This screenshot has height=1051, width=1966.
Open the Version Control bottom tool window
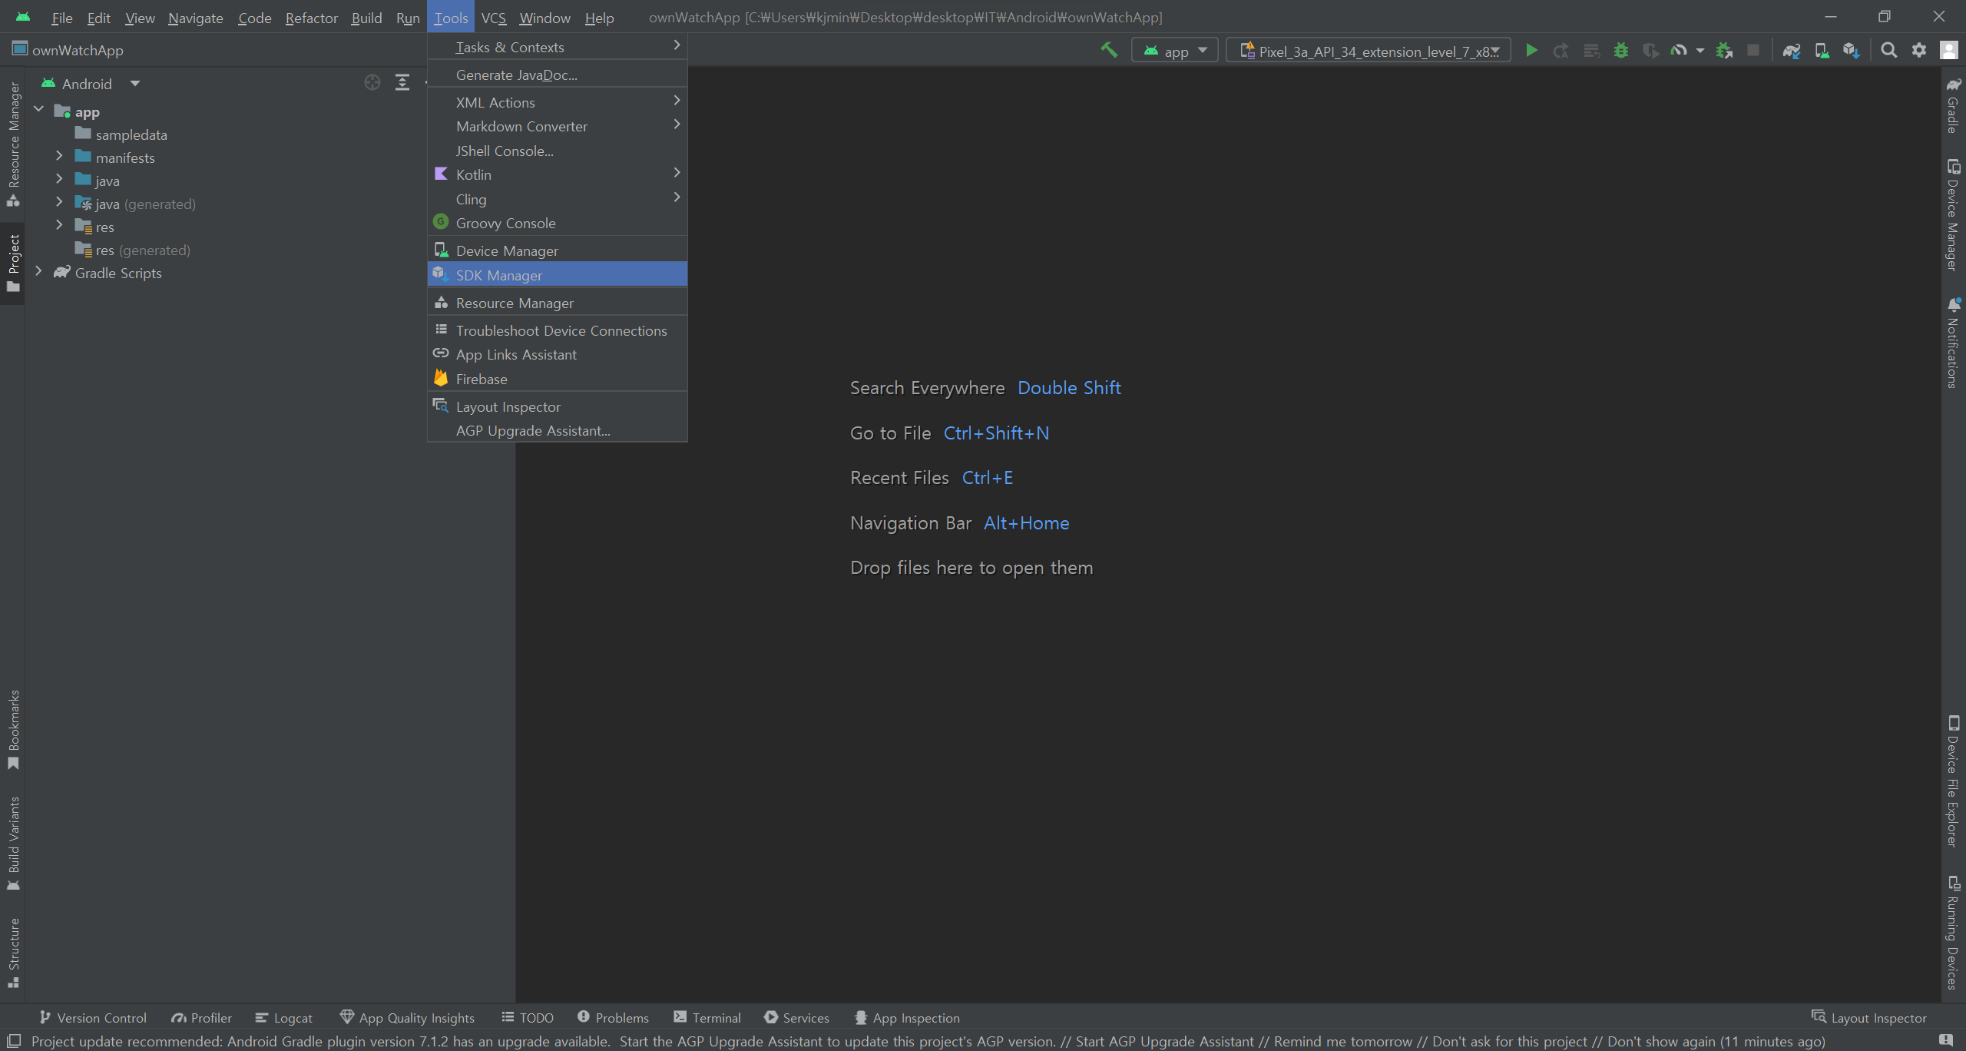[93, 1017]
